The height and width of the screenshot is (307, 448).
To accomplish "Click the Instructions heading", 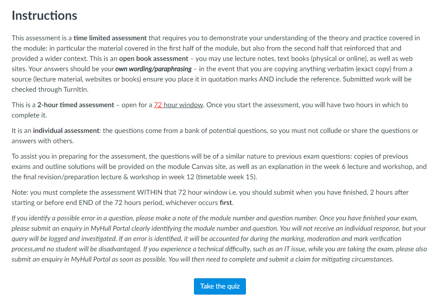I will tap(44, 15).
